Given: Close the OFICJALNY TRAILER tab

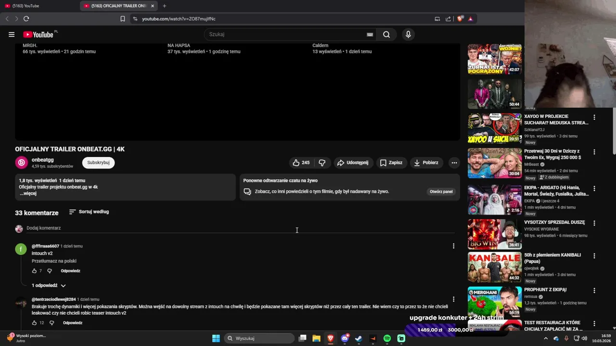Looking at the screenshot, I should tap(153, 6).
